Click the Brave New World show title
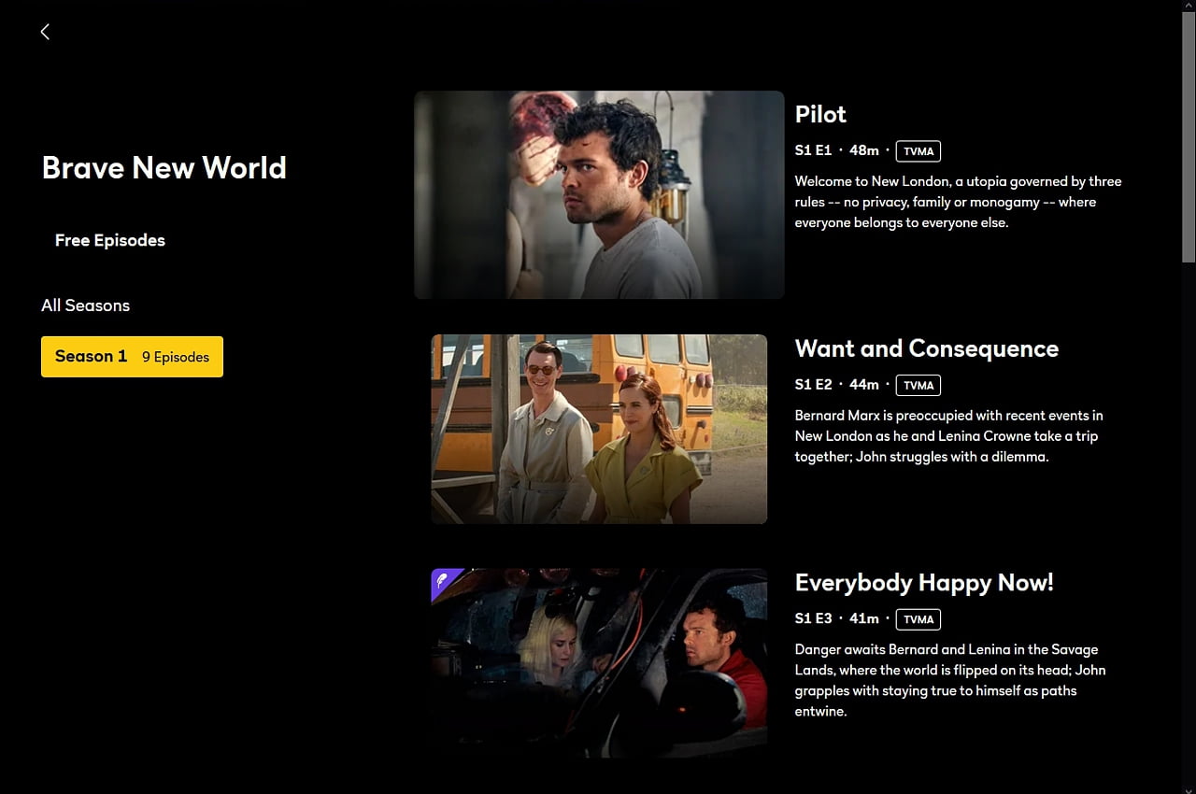The height and width of the screenshot is (794, 1196). (164, 167)
